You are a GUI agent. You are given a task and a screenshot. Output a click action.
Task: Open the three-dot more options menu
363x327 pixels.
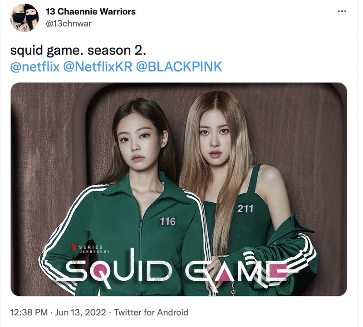[342, 11]
